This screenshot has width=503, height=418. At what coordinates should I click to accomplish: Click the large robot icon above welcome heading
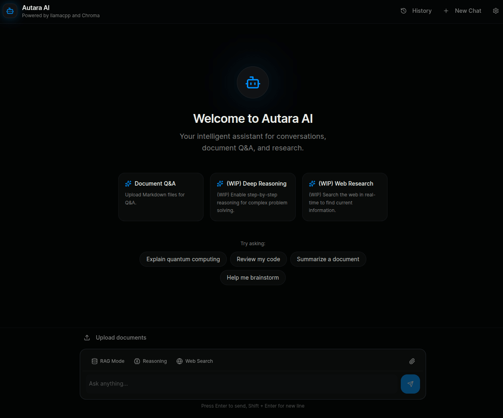coord(253,83)
